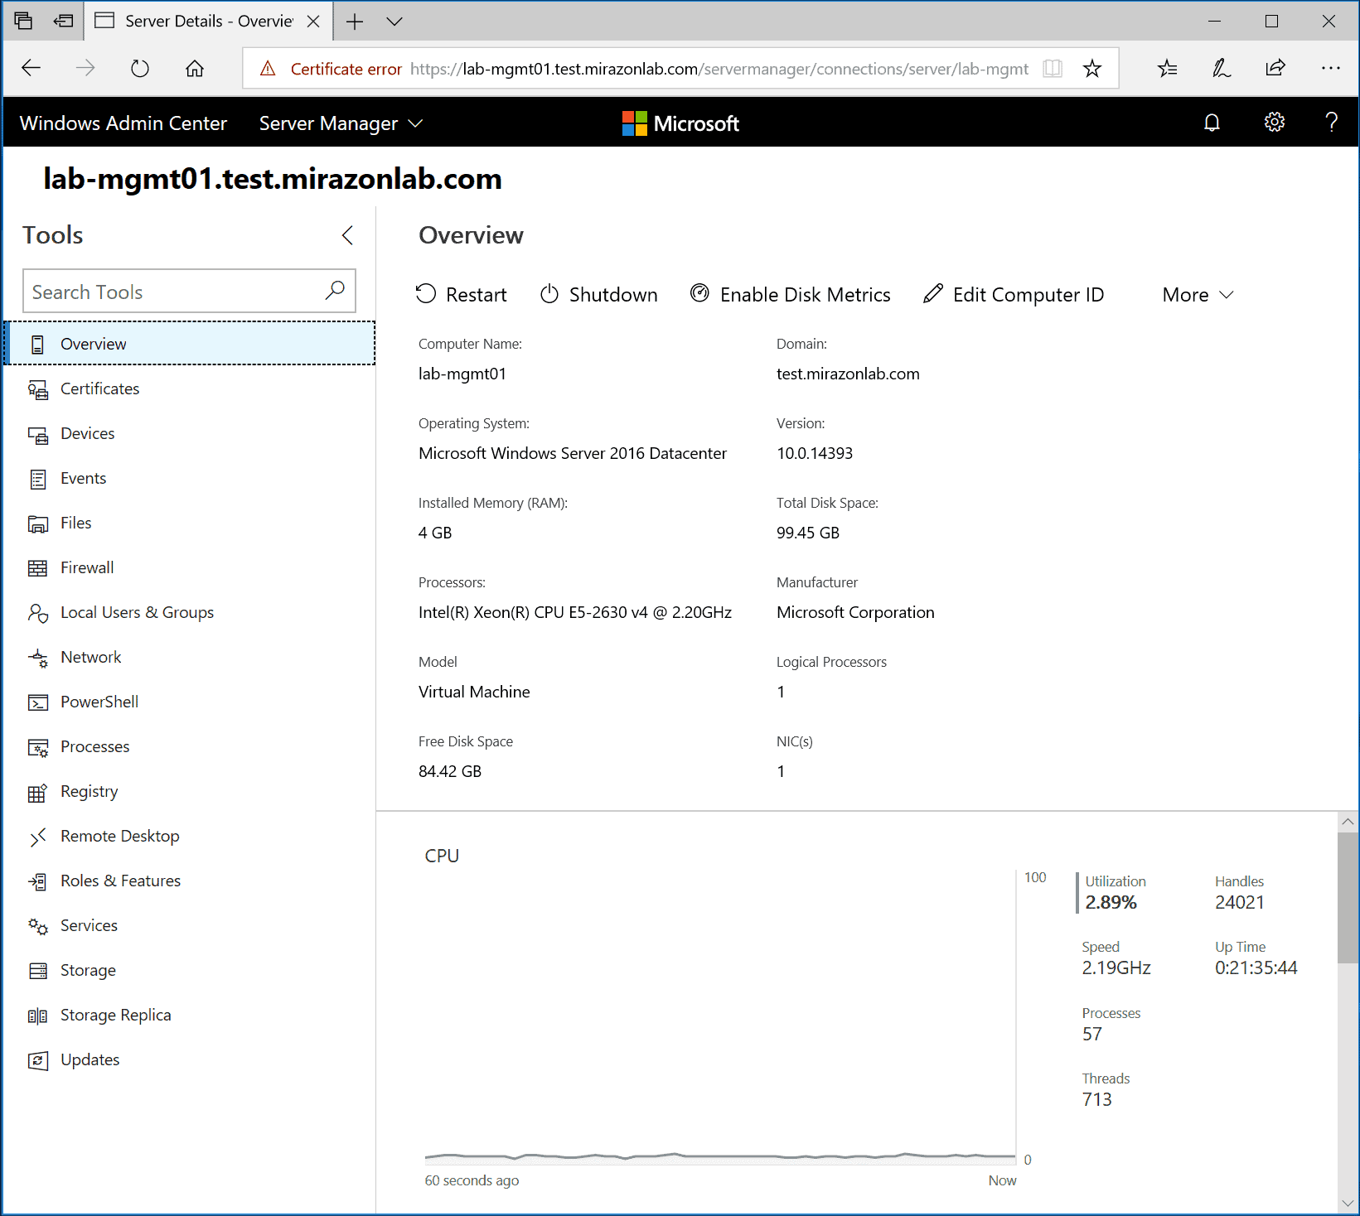
Task: Refresh the browser page
Action: click(140, 69)
